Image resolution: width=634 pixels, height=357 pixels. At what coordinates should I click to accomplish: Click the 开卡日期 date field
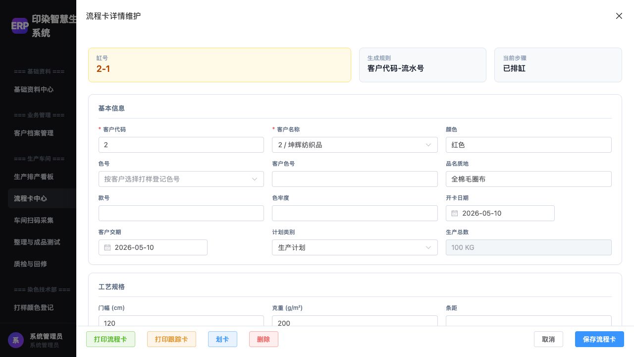tap(500, 213)
